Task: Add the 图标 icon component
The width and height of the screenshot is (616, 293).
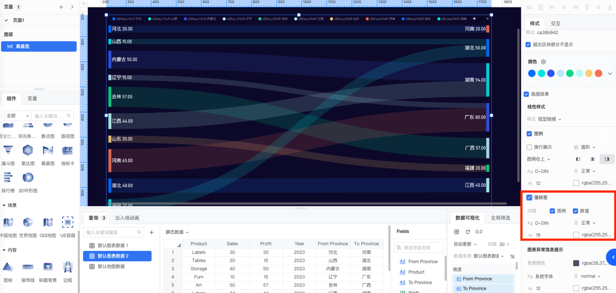Action: point(8,272)
